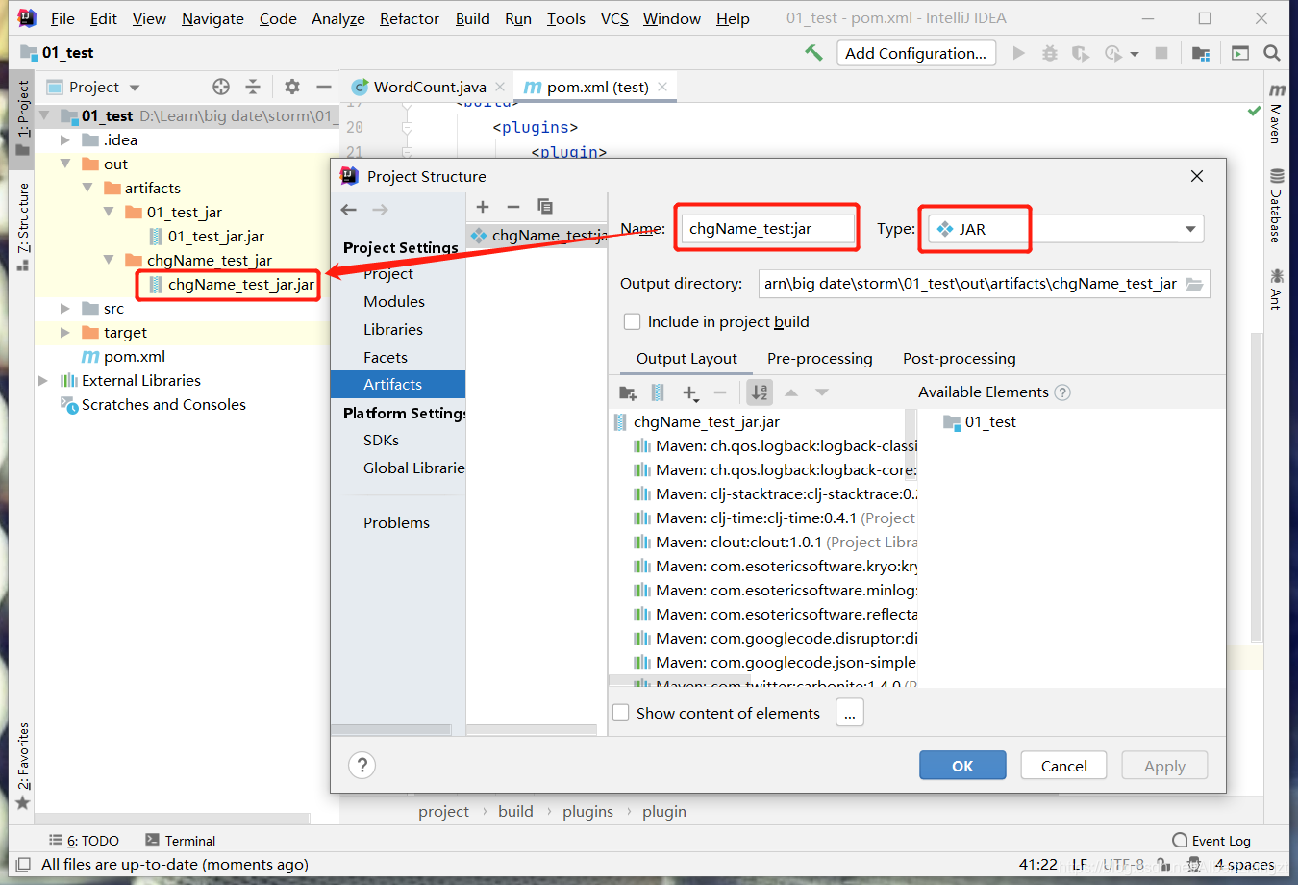Add a new artifact with plus icon
This screenshot has height=885, width=1298.
pyautogui.click(x=483, y=207)
